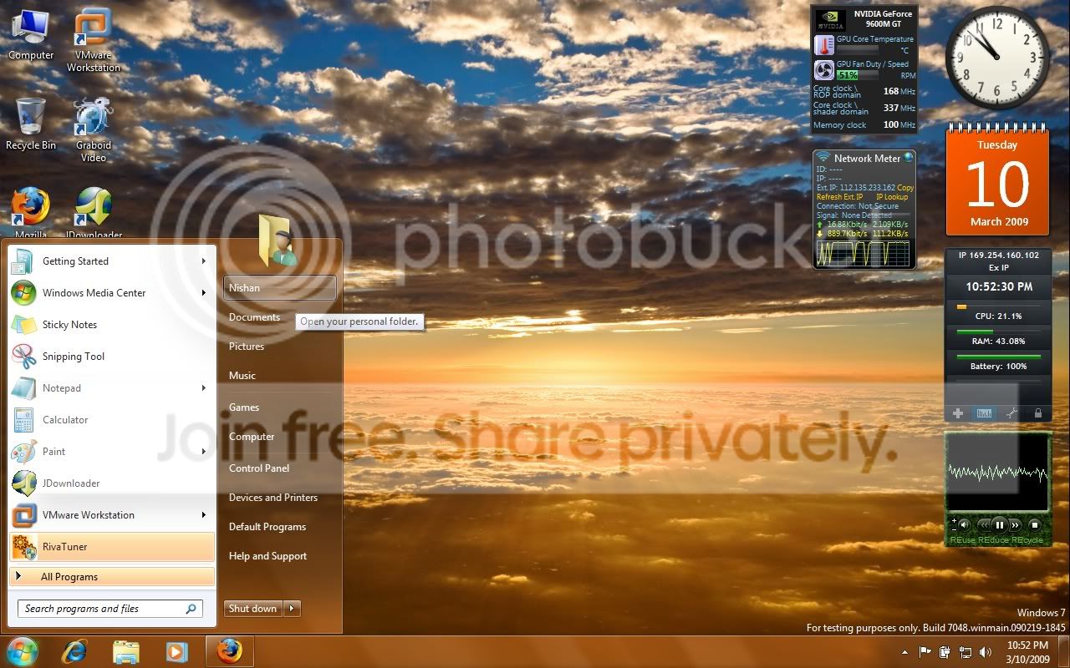Pause playback in the media player gadget
1070x668 pixels.
[999, 525]
